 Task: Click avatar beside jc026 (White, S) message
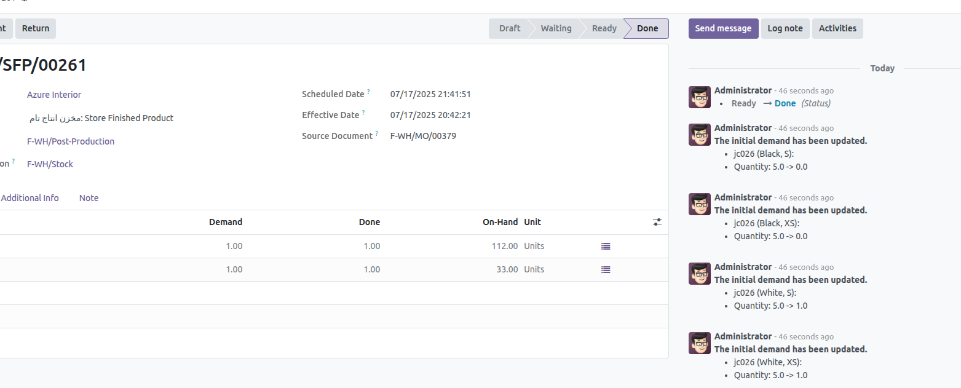(700, 274)
